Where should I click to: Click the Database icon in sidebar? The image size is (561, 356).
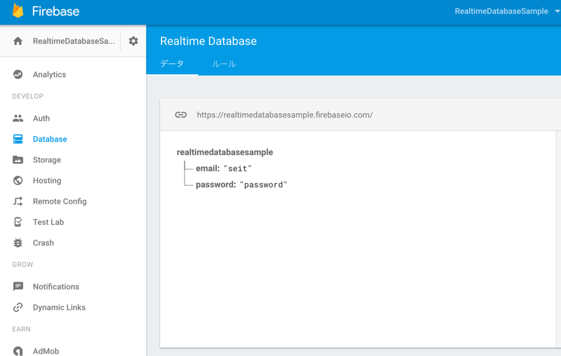(18, 139)
